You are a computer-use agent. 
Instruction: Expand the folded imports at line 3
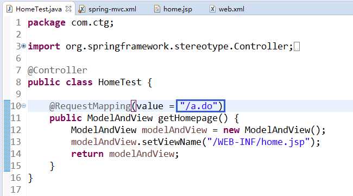click(23, 46)
